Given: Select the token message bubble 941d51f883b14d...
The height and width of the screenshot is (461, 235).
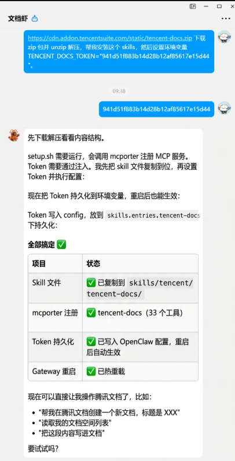Looking at the screenshot, I should [x=156, y=109].
